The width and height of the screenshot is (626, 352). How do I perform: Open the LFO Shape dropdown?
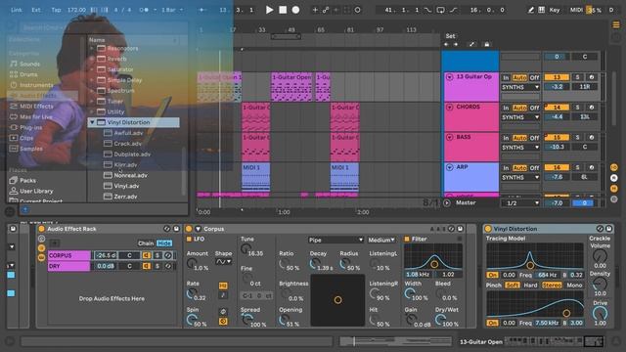(x=224, y=262)
